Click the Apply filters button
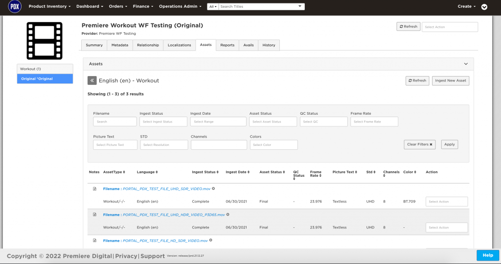501x264 pixels. pyautogui.click(x=450, y=144)
